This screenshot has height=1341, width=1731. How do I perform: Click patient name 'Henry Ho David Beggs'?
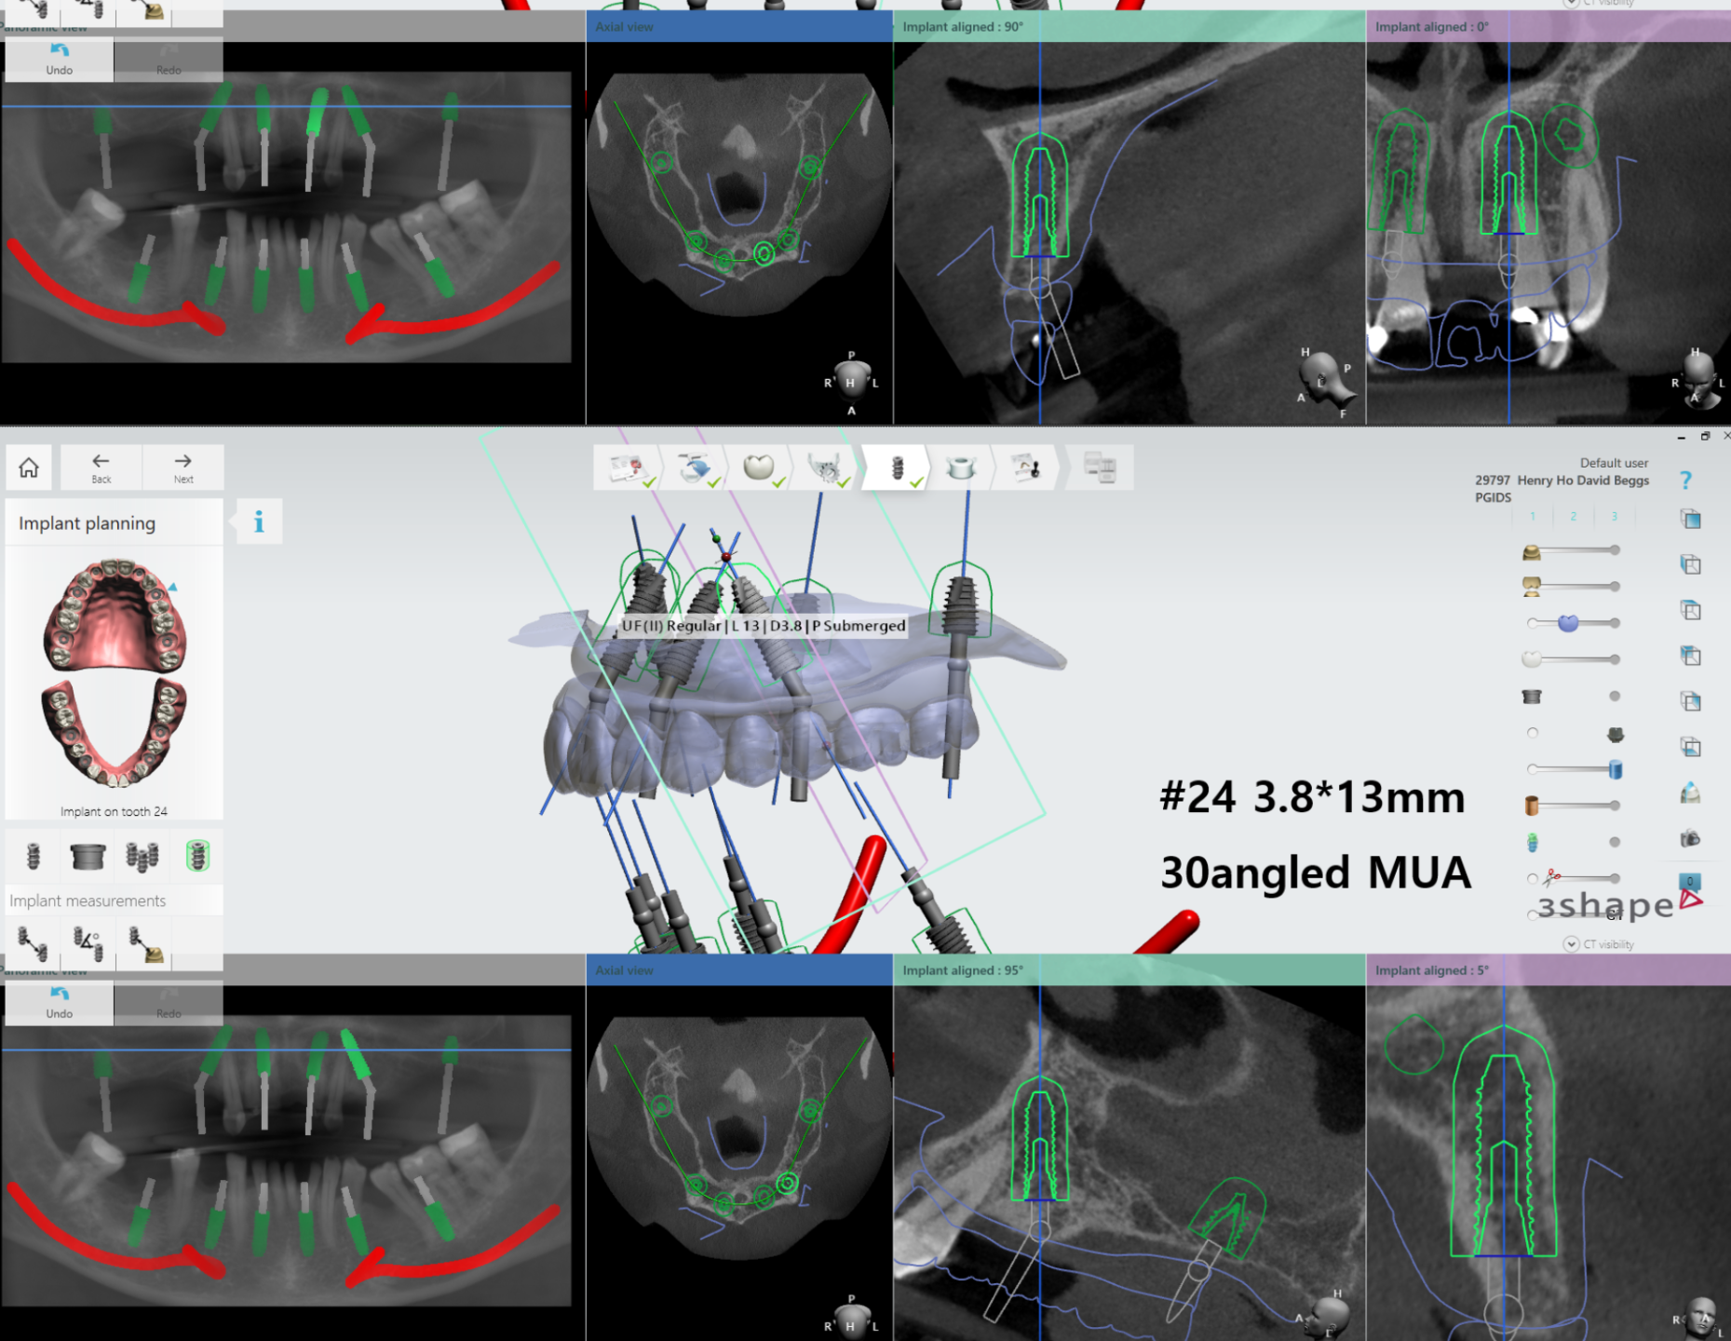pos(1583,481)
